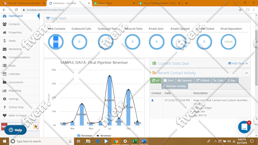Filter activity by Opened
This screenshot has width=258, height=145.
185,80
